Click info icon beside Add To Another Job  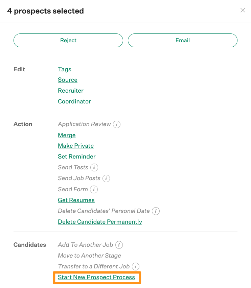(x=119, y=245)
